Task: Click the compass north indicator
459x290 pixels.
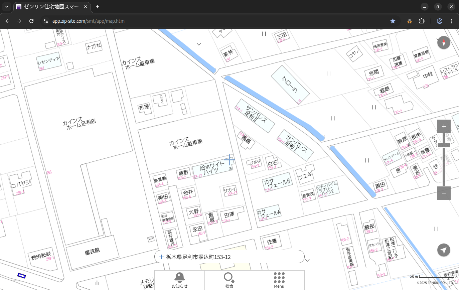Action: (444, 42)
